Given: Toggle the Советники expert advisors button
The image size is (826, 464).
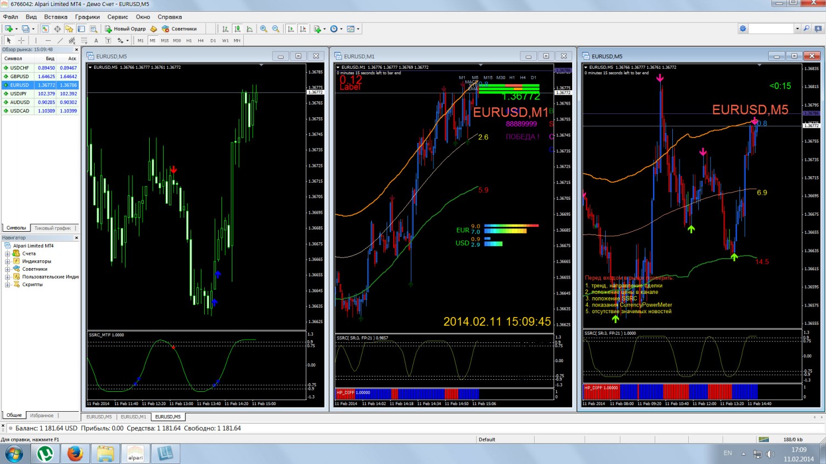Looking at the screenshot, I should coord(179,29).
